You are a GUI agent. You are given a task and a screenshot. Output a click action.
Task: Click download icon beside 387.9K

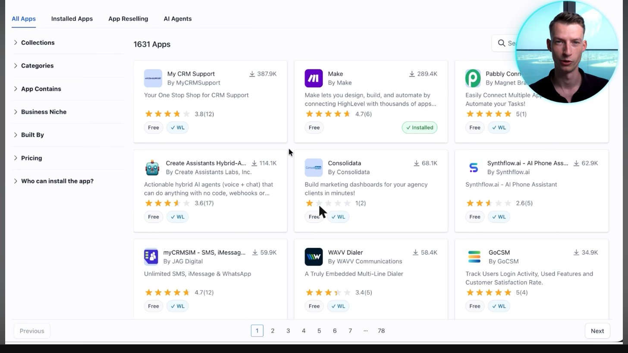tap(252, 74)
